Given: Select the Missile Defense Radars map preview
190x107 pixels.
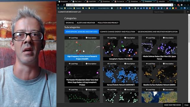Looking at the screenshot, I should (159, 47).
